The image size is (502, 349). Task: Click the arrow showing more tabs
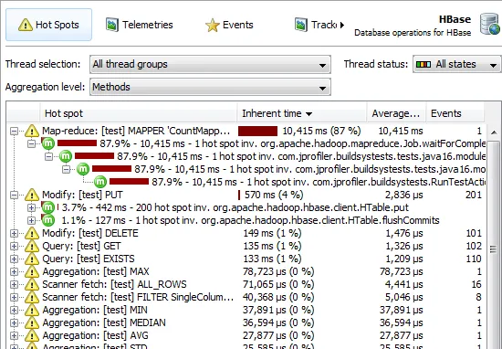342,25
